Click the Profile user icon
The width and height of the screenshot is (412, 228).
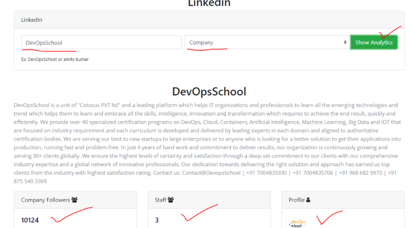[308, 200]
